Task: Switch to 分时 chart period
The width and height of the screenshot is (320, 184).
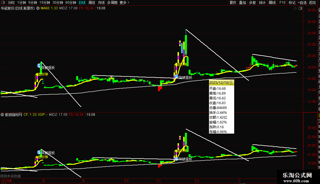Action: click(x=11, y=3)
